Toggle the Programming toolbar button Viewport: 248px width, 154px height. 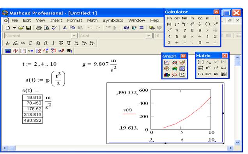click(53, 51)
